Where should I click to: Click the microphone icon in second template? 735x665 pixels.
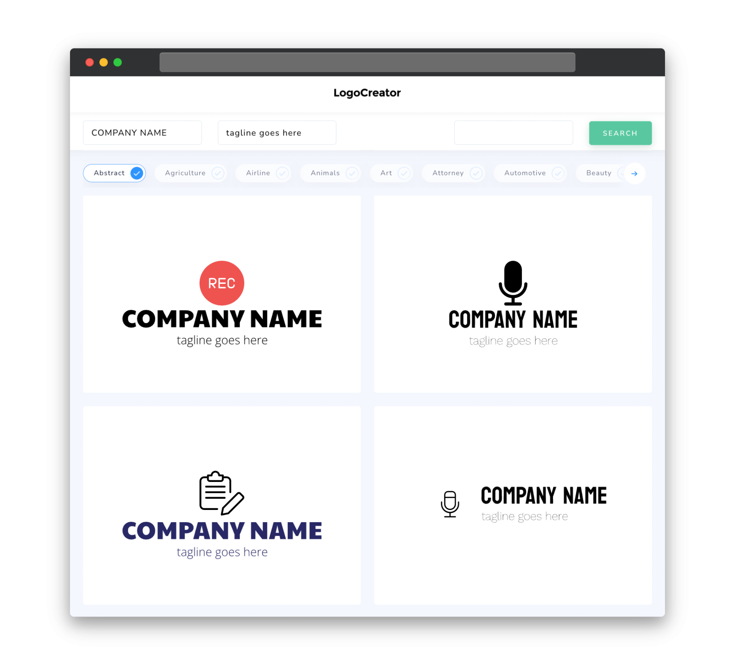click(x=512, y=282)
